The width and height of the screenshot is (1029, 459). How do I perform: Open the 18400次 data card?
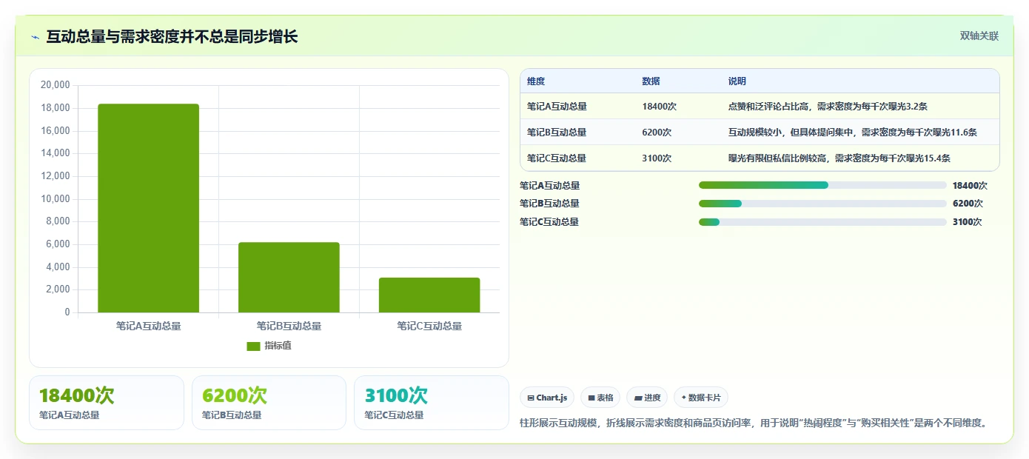107,403
